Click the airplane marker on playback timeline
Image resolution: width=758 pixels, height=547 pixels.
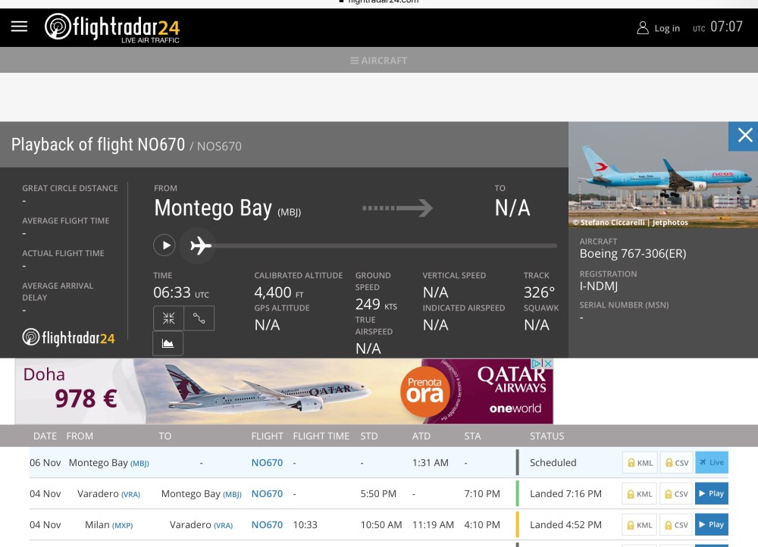pos(200,245)
